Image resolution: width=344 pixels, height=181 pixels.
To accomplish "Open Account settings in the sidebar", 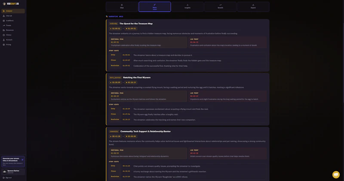I will pos(13,40).
